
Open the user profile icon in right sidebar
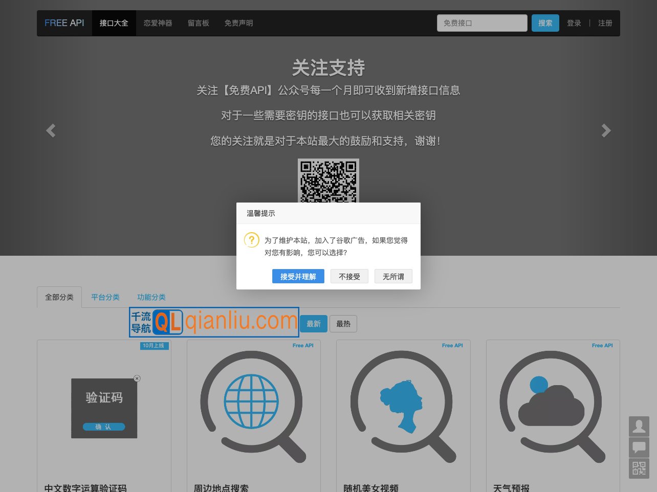[639, 427]
